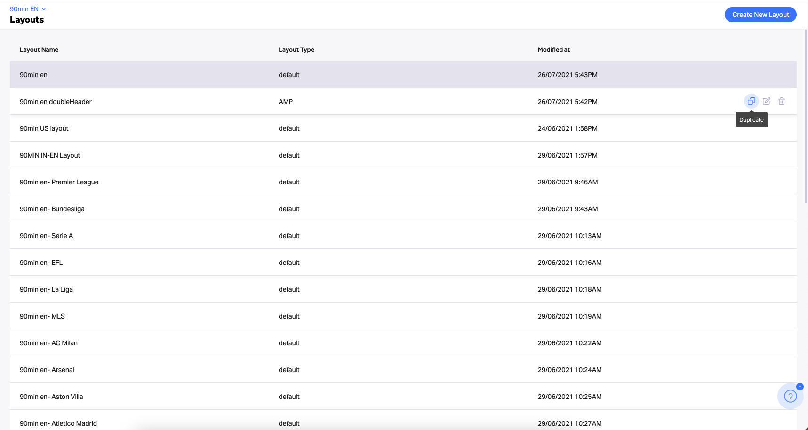Click the AMP layout type cell
Screen dimensions: 808x430
pyautogui.click(x=286, y=102)
